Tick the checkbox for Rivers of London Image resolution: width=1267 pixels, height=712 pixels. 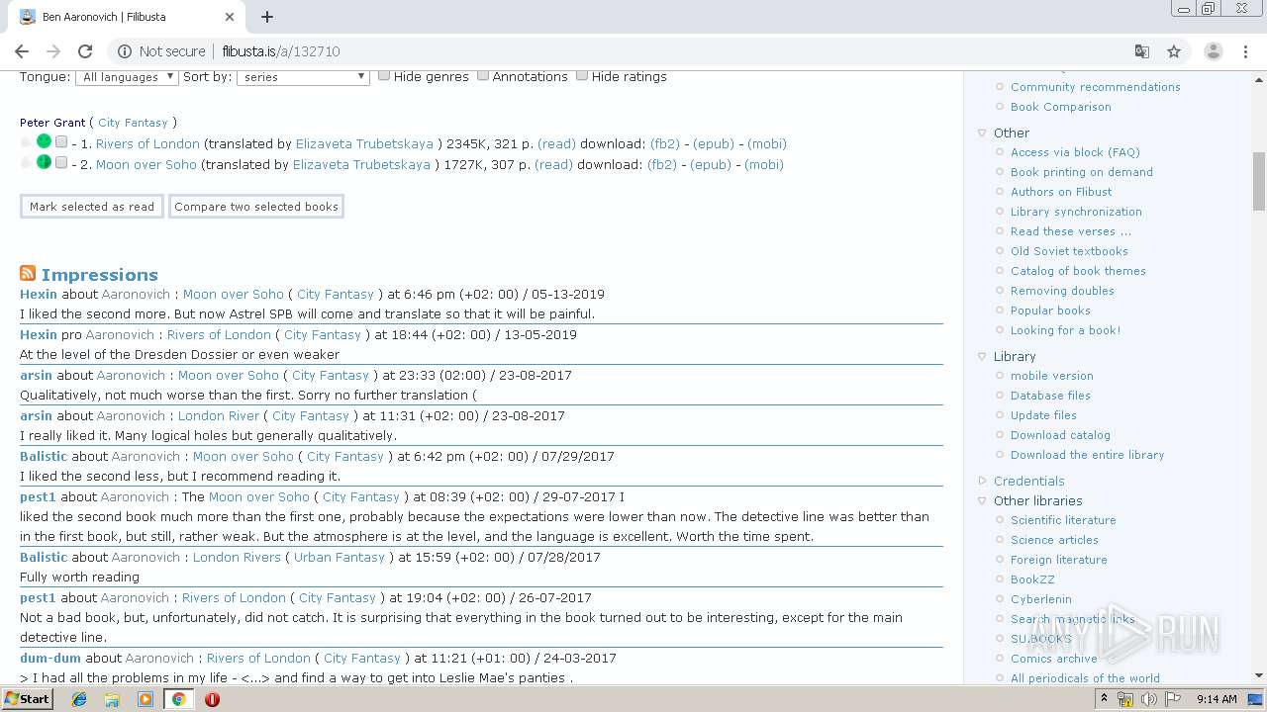[61, 142]
